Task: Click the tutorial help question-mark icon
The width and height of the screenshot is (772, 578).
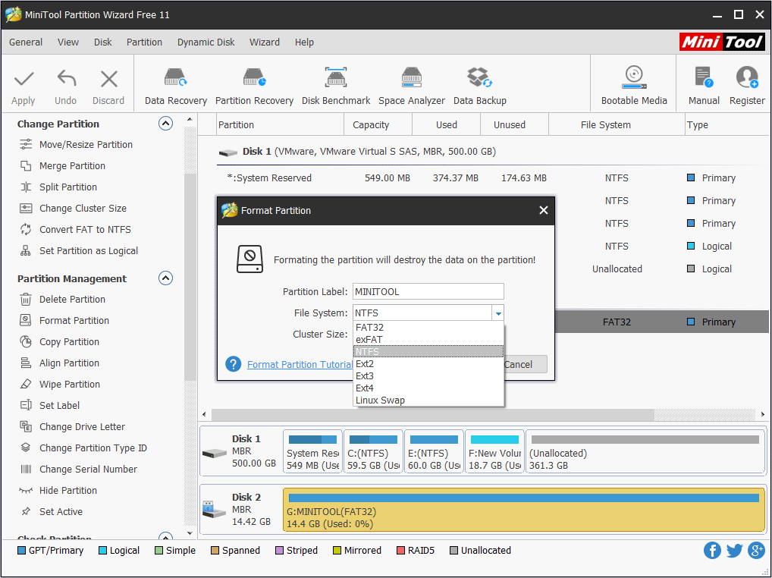Action: tap(233, 364)
